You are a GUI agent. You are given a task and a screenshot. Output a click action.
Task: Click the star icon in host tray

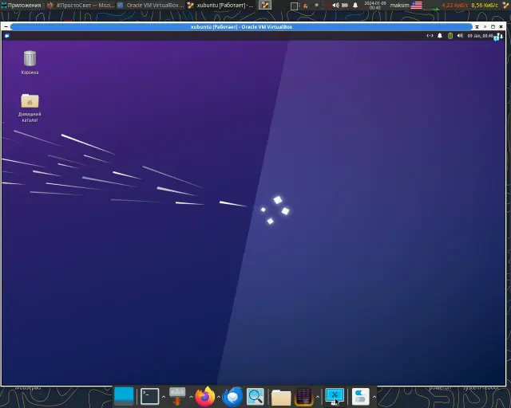(316, 6)
